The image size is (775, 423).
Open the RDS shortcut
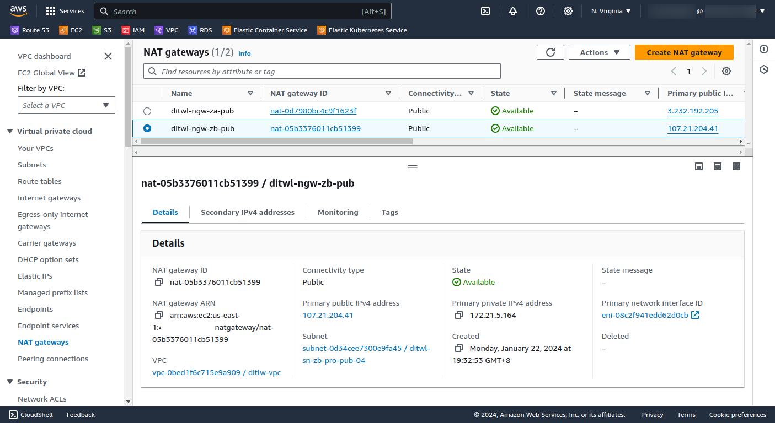click(200, 30)
